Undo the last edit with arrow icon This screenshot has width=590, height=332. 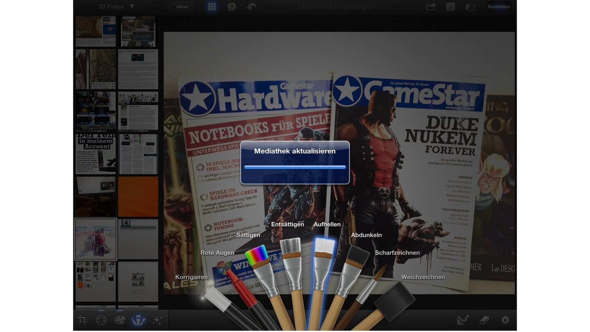[251, 7]
